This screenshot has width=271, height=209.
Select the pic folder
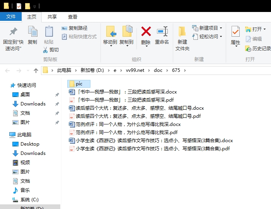pyautogui.click(x=79, y=84)
